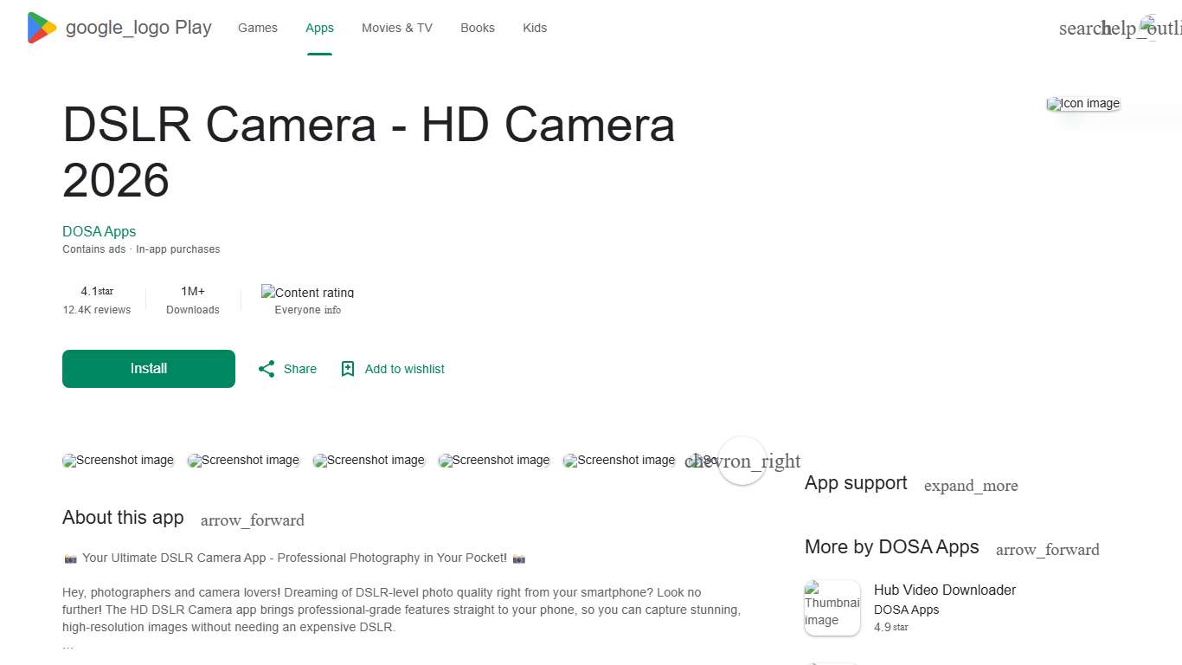1182x665 pixels.
Task: Share the DSLR Camera app
Action: (286, 369)
